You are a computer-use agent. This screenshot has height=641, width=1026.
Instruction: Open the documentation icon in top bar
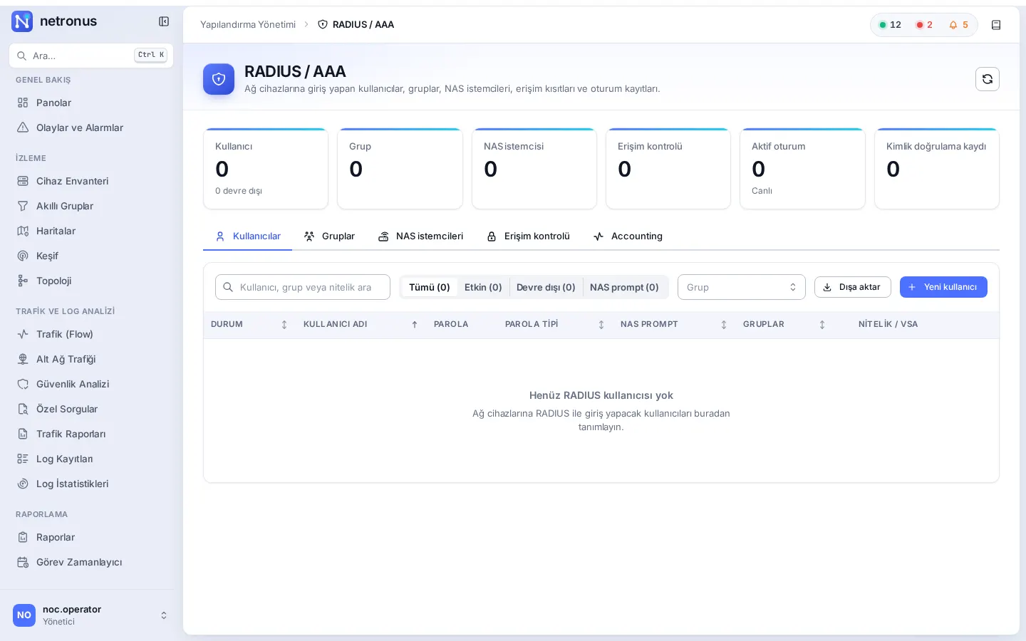[x=996, y=25]
